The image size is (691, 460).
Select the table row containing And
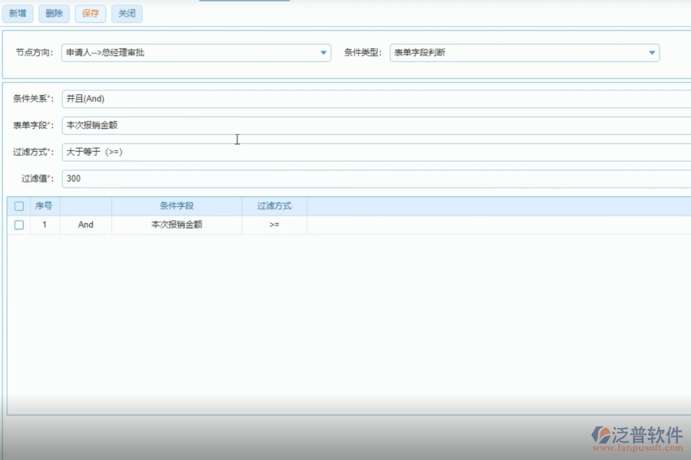tap(84, 224)
